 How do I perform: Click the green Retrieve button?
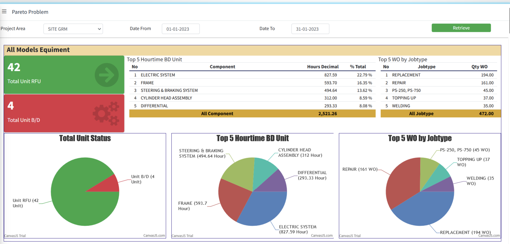point(461,28)
